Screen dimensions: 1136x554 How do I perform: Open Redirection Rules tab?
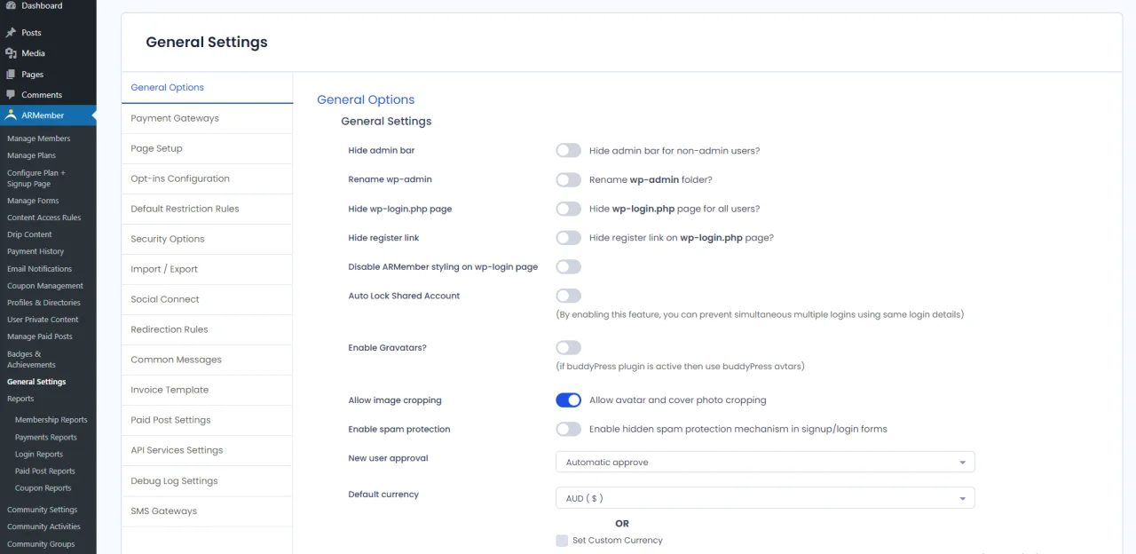tap(207, 329)
